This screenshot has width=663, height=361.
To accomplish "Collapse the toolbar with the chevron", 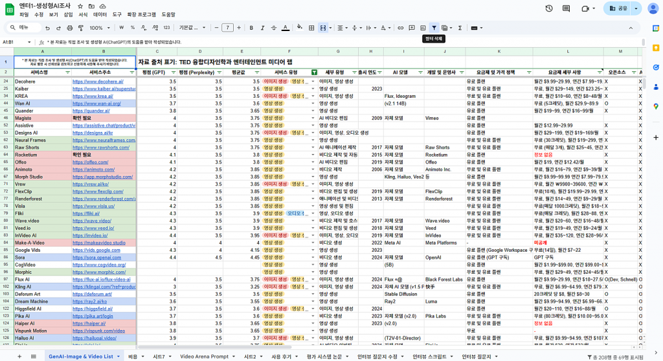I will [631, 28].
